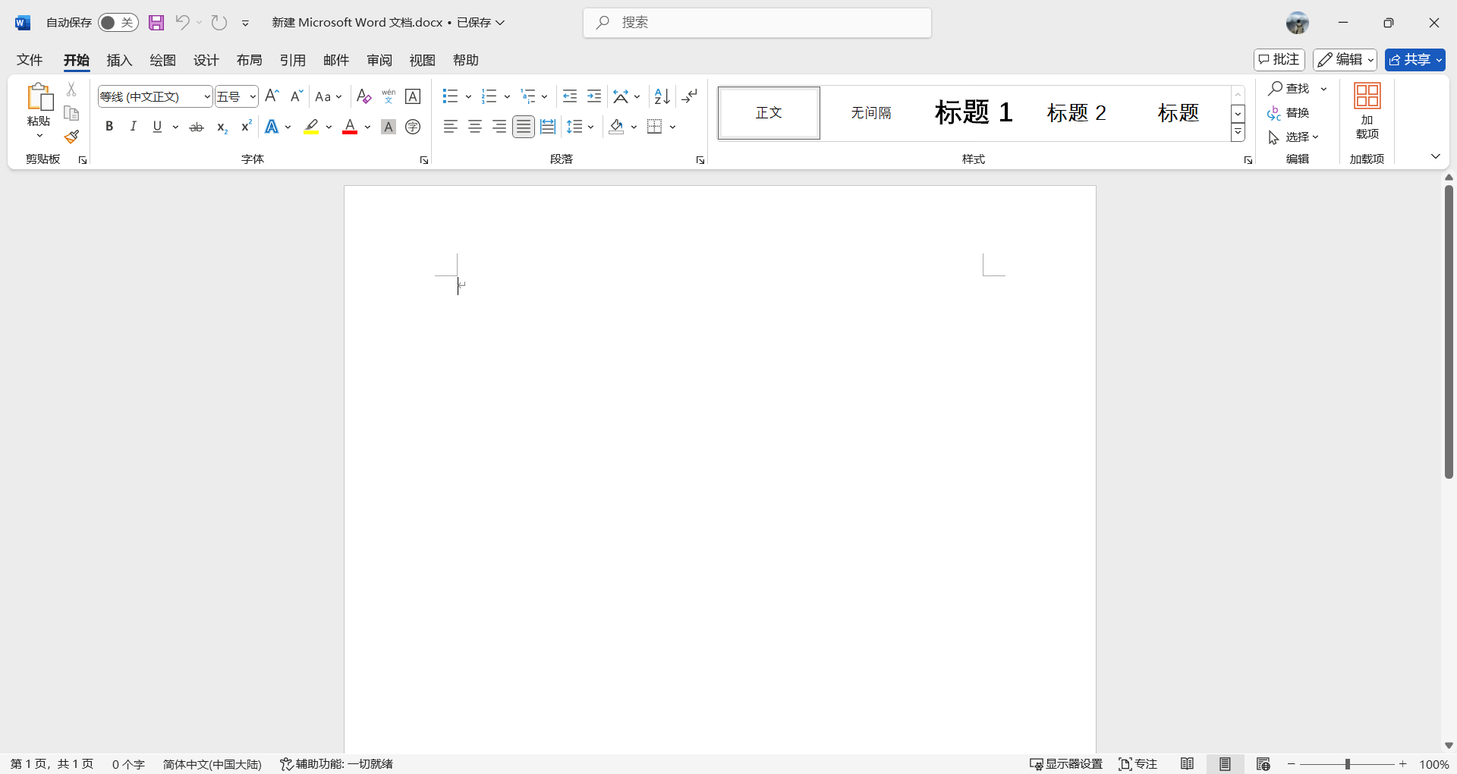
Task: Click the Increase Indent icon
Action: (x=594, y=96)
